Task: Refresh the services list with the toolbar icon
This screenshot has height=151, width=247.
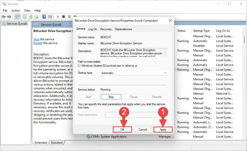Action: 31,17
